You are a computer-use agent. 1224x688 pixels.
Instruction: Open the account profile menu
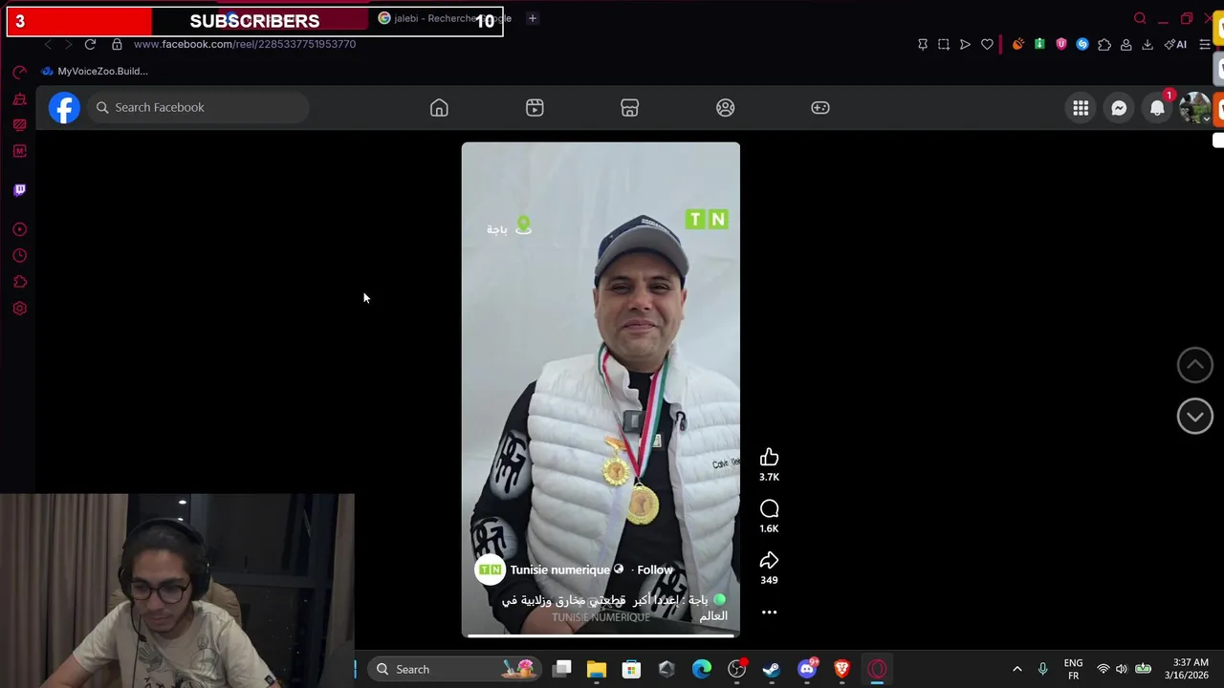click(1194, 108)
